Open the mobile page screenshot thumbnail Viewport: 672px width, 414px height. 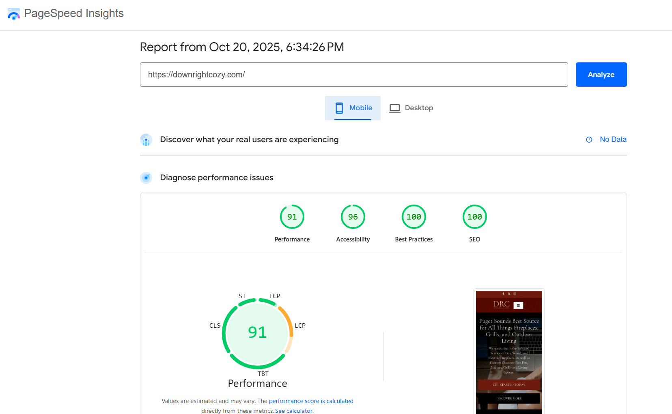[508, 352]
